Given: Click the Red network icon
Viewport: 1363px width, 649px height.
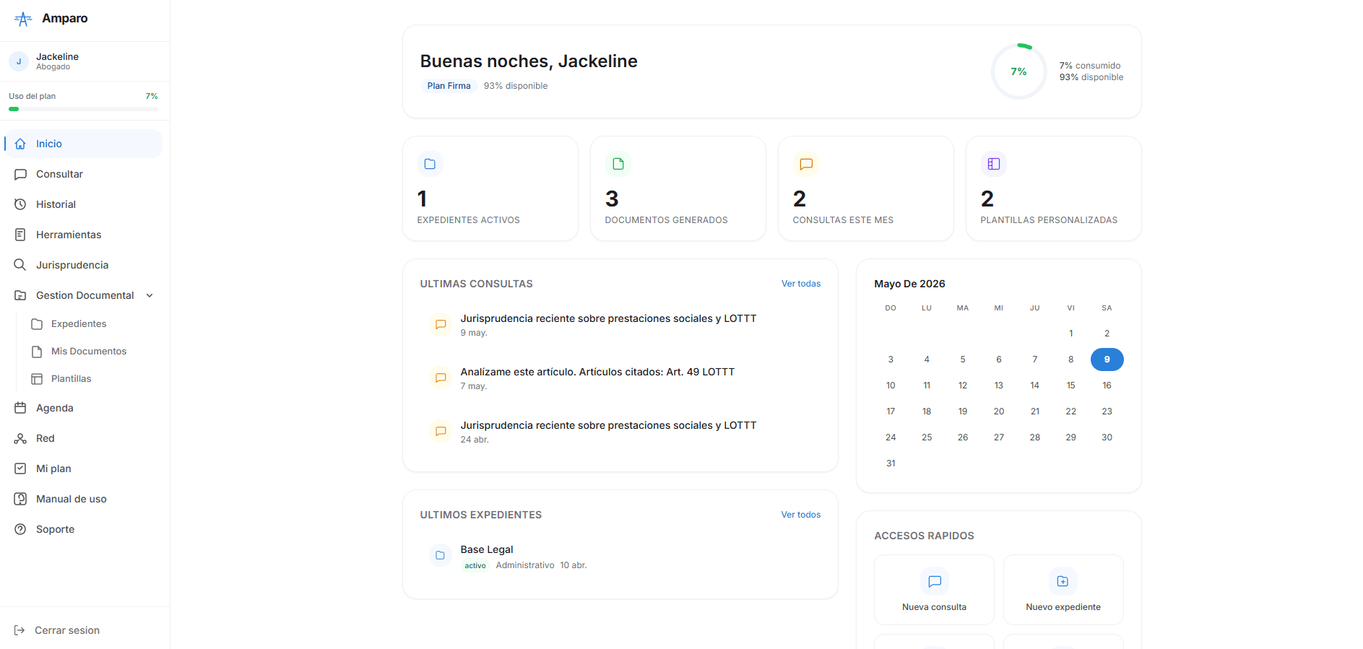Looking at the screenshot, I should pos(20,438).
